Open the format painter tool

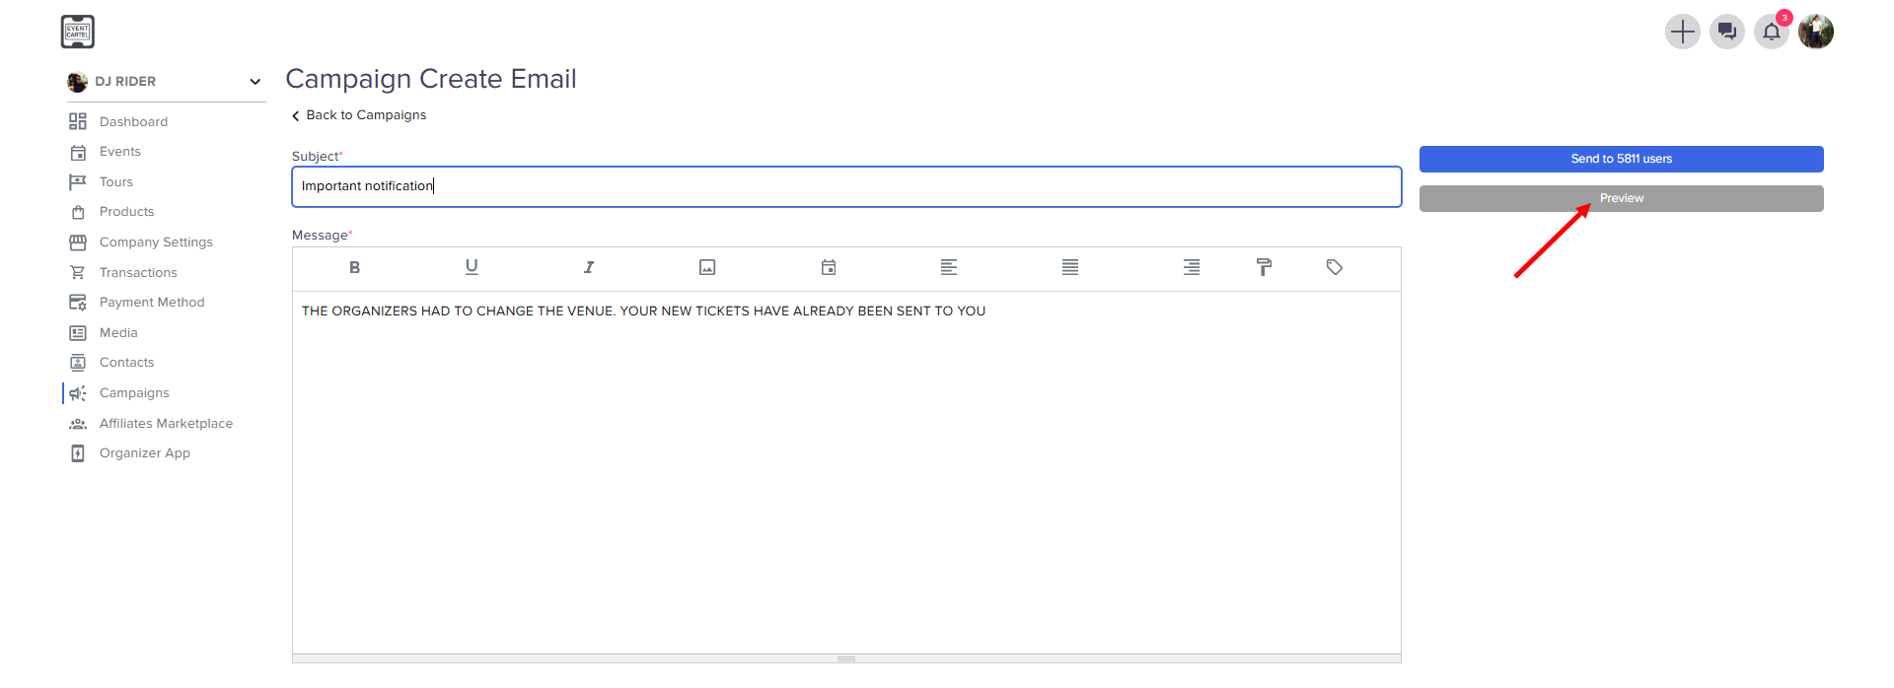(1264, 267)
